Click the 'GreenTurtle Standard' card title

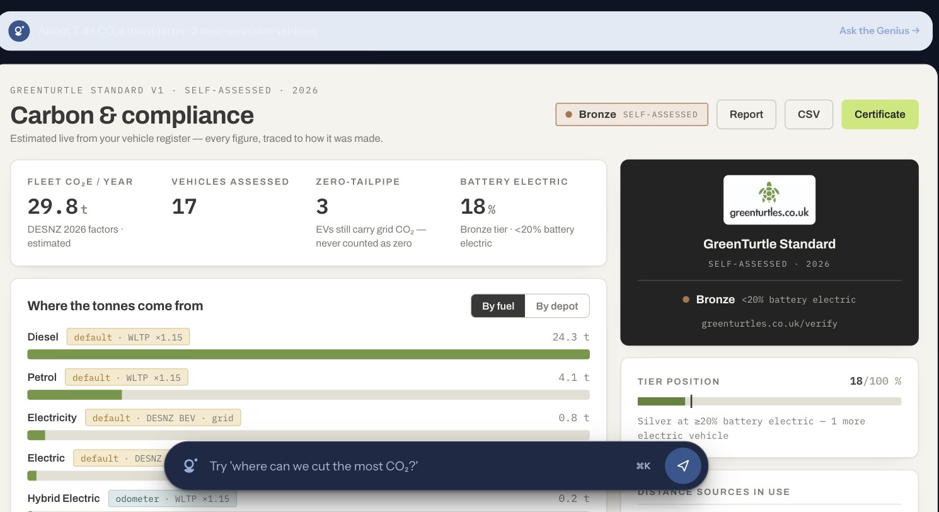(769, 244)
